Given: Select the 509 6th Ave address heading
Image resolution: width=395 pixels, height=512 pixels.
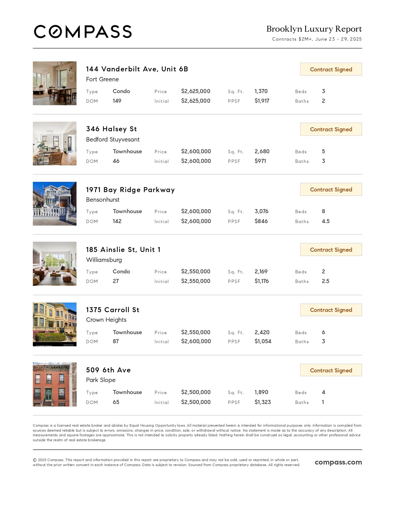Looking at the screenshot, I should (x=108, y=370).
